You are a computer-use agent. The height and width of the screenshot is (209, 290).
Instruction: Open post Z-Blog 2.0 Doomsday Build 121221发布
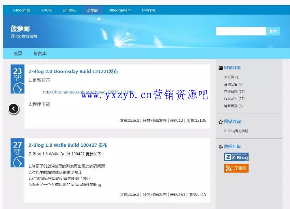coord(73,71)
